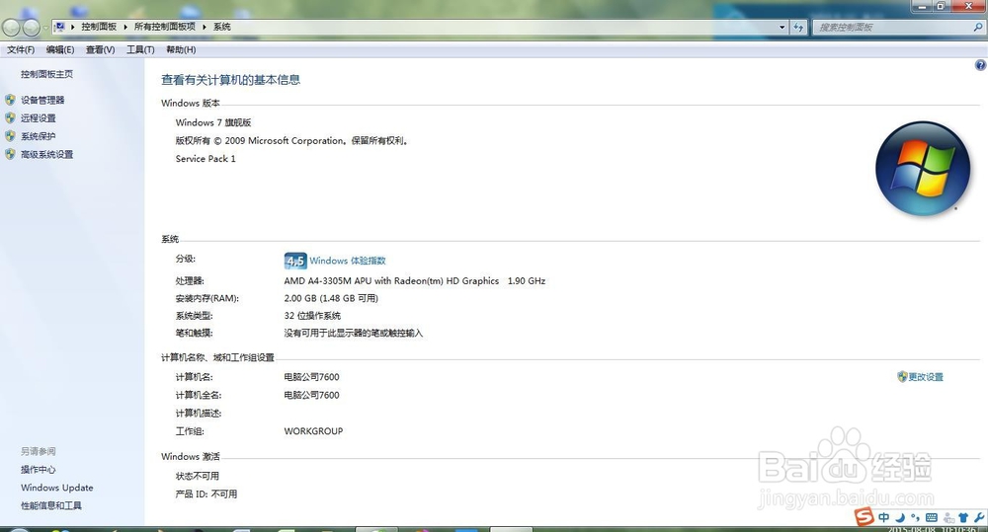Image resolution: width=988 pixels, height=532 pixels.
Task: Open 系统保护 from the sidebar
Action: click(x=38, y=136)
